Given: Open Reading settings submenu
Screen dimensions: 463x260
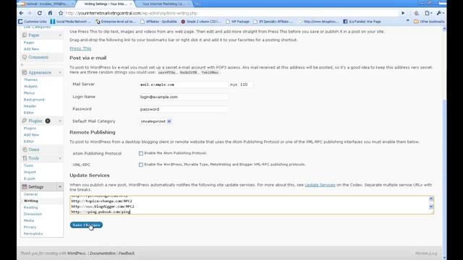Looking at the screenshot, I should 30,207.
